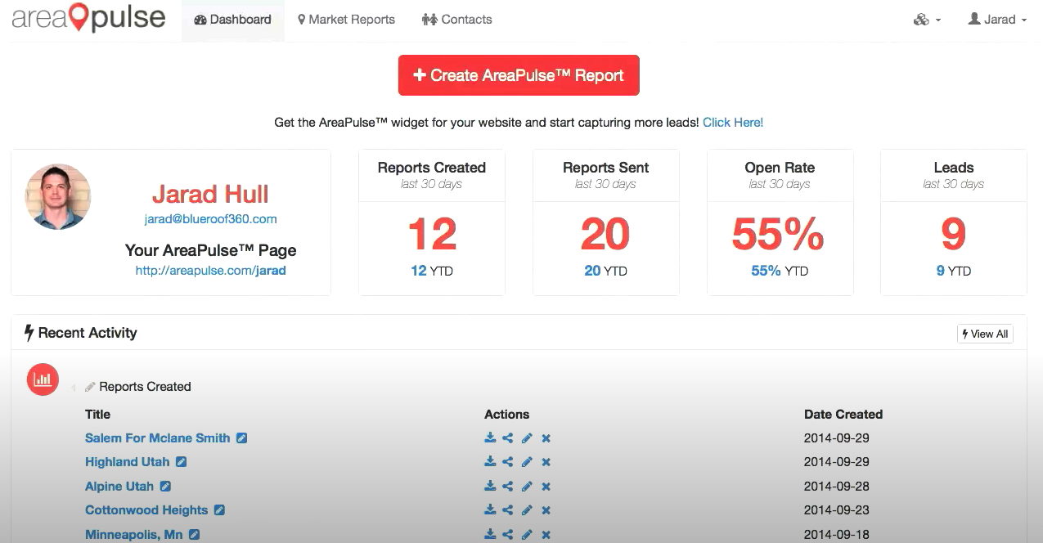Share the Highland Utah report
1043x543 pixels.
click(x=508, y=462)
